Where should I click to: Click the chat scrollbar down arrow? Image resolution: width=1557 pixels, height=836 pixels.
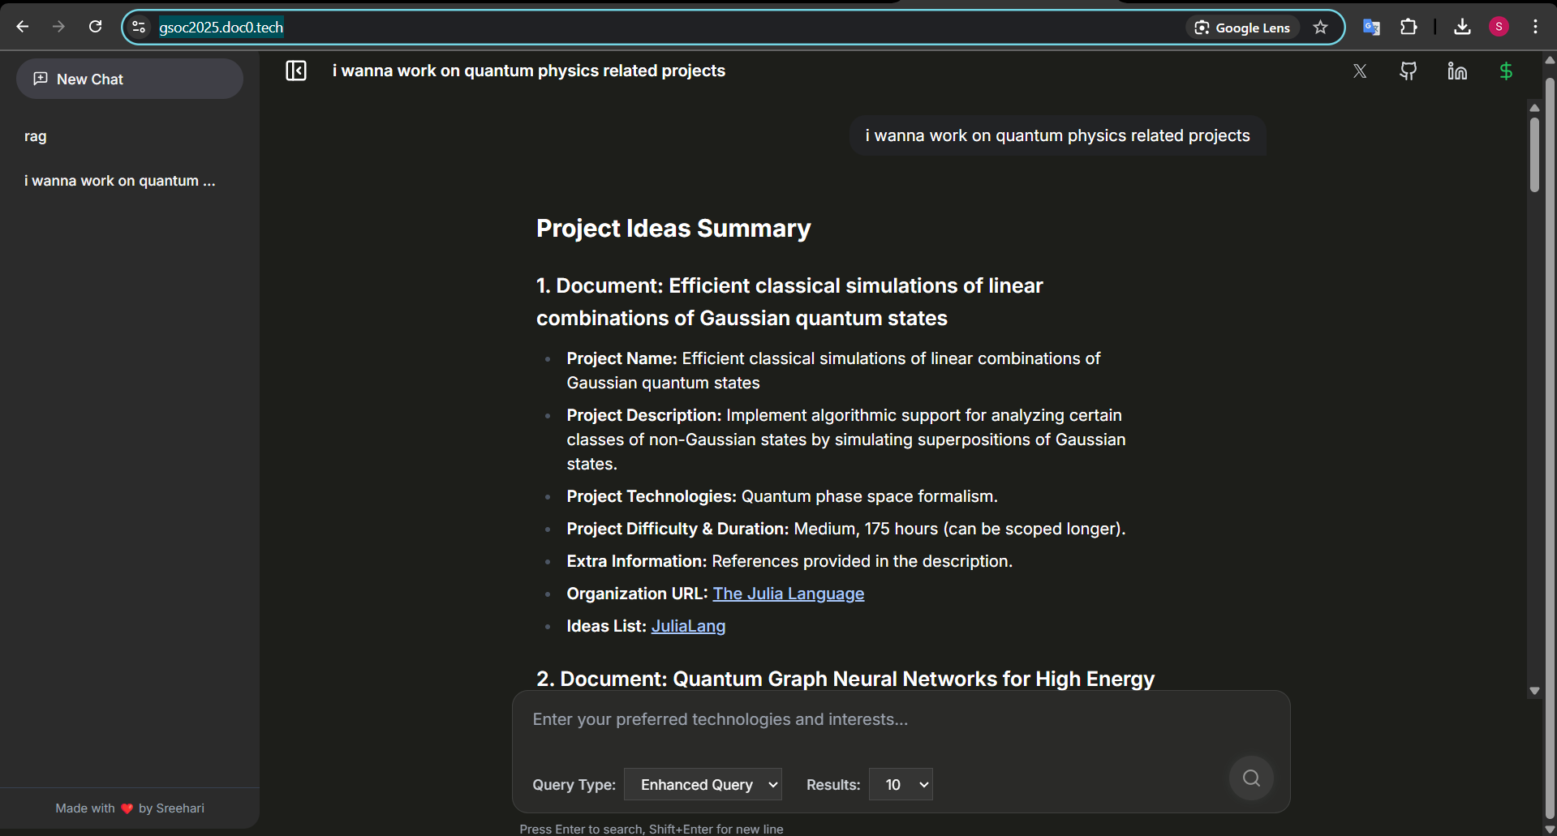click(1534, 691)
